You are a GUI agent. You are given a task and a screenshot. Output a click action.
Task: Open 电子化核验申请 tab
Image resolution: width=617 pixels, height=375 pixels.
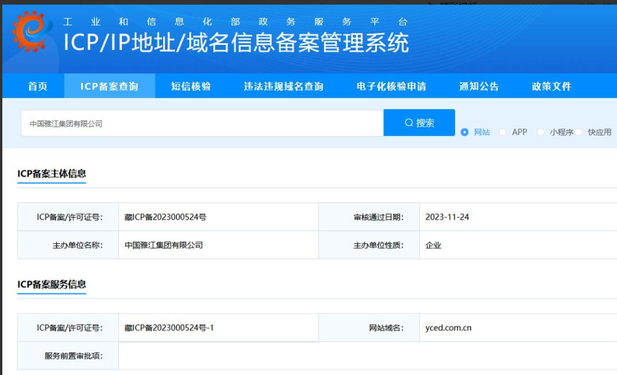click(392, 86)
